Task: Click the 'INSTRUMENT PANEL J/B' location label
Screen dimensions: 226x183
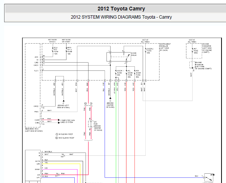Action: tap(165, 47)
